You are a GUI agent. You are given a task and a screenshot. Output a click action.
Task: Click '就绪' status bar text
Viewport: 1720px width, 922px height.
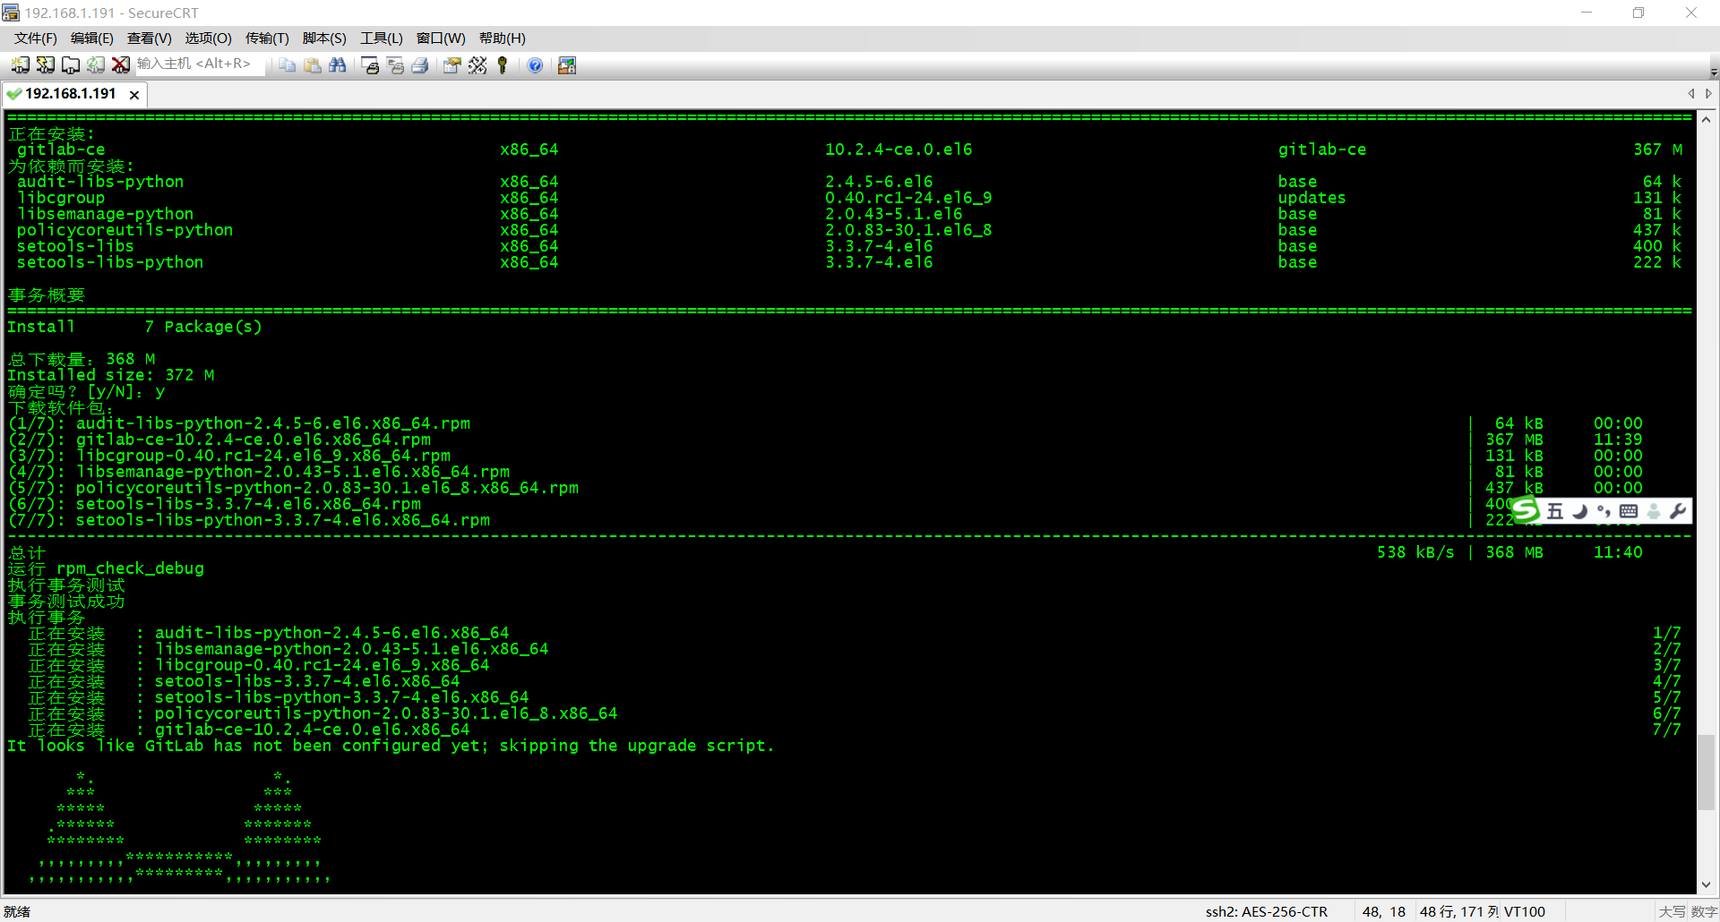(17, 911)
